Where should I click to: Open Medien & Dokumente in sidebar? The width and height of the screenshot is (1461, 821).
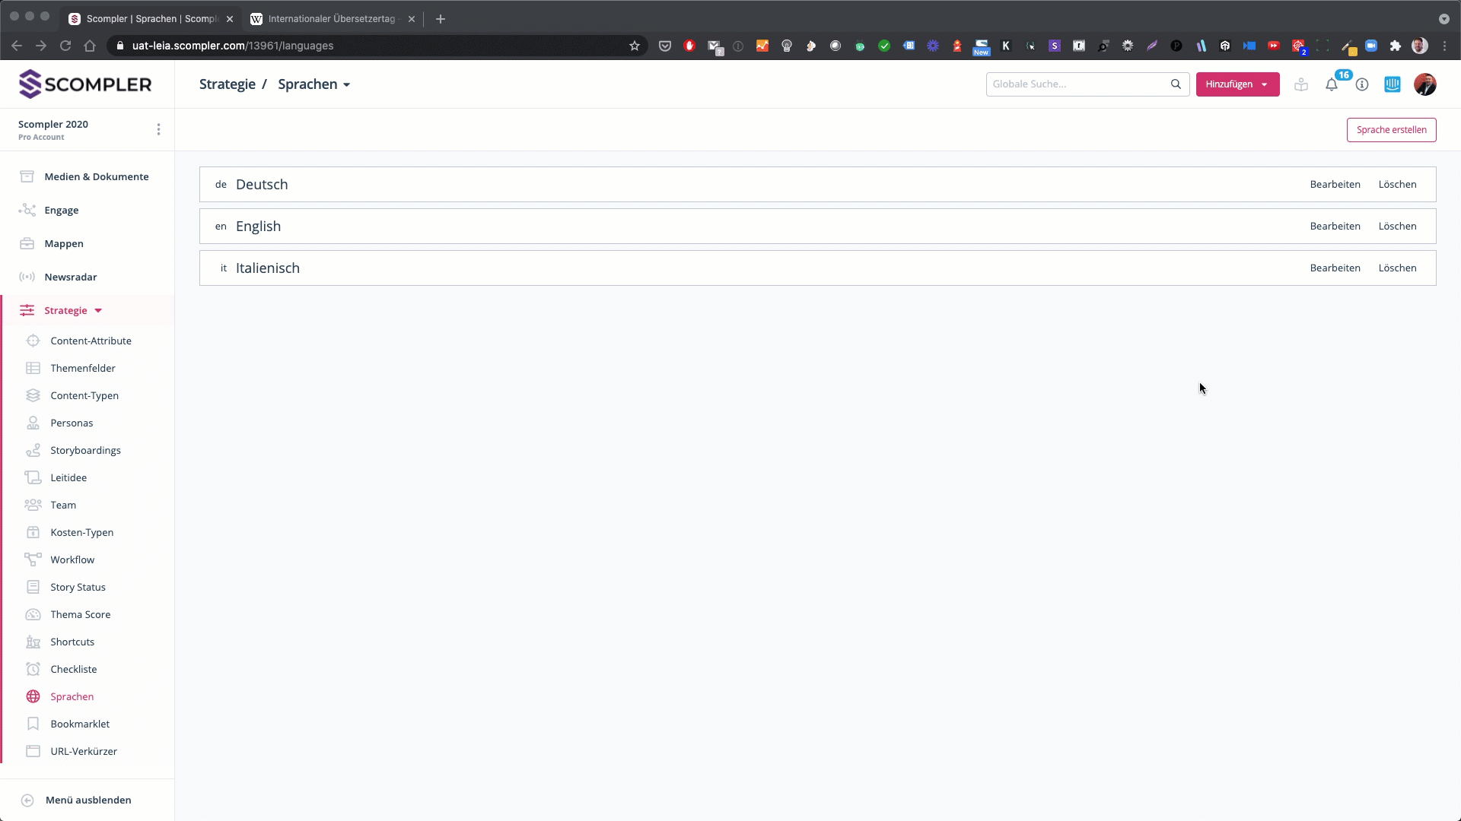(x=96, y=176)
